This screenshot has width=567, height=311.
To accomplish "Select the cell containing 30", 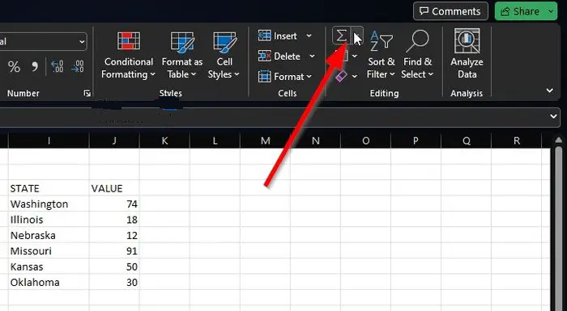I will click(x=114, y=282).
